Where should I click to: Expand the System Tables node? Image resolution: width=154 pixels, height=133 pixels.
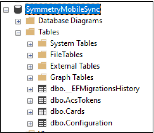pyautogui.click(x=30, y=44)
